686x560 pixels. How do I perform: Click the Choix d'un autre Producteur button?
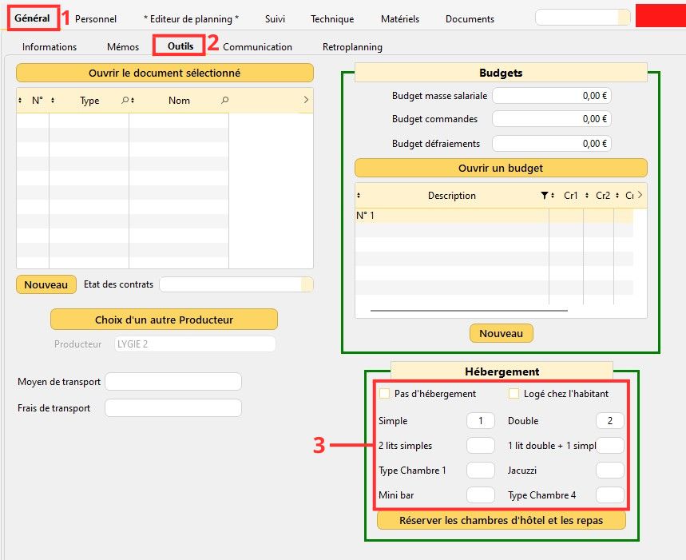(x=164, y=320)
